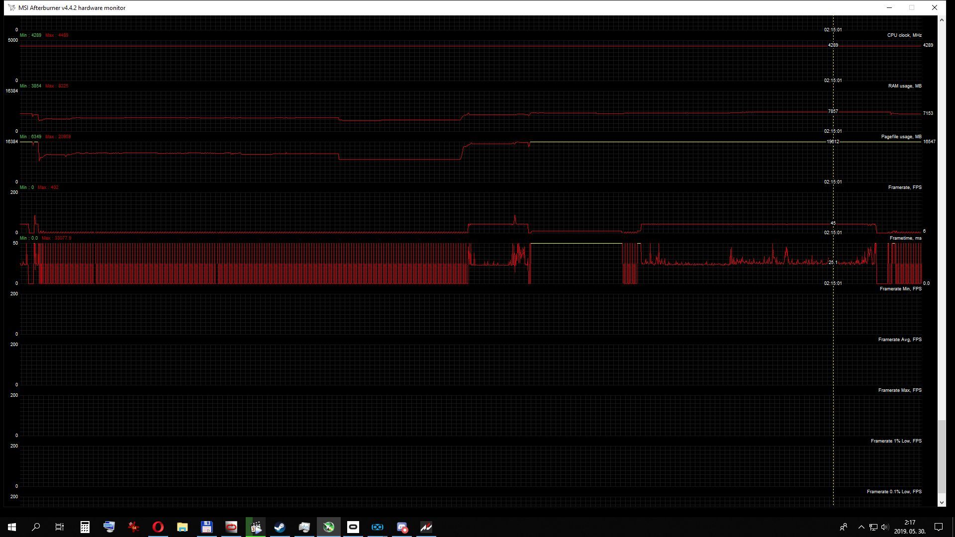
Task: Click the 'Framerate 0.1% Low, FPS' graph label
Action: pos(894,492)
